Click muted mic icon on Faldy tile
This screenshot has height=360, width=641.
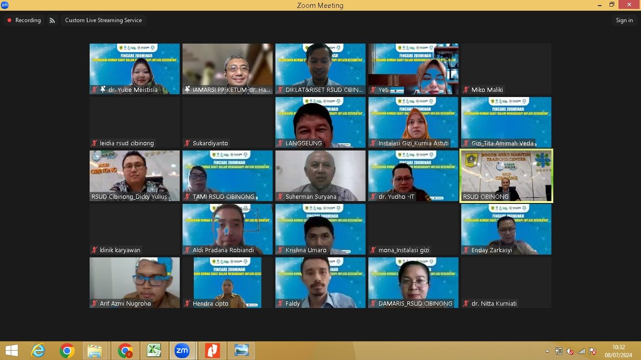[280, 304]
